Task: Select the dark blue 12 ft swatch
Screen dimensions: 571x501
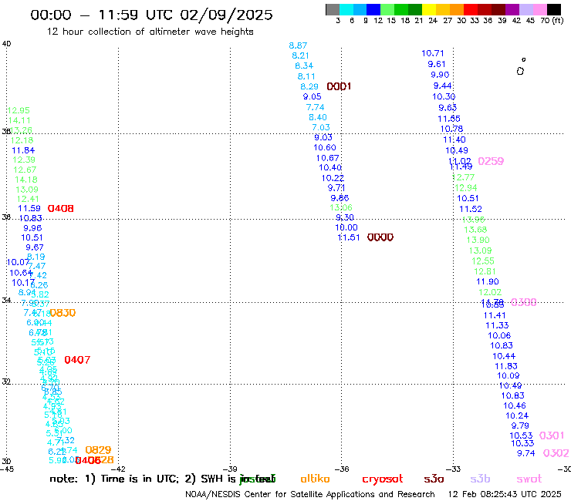Action: 373,9
